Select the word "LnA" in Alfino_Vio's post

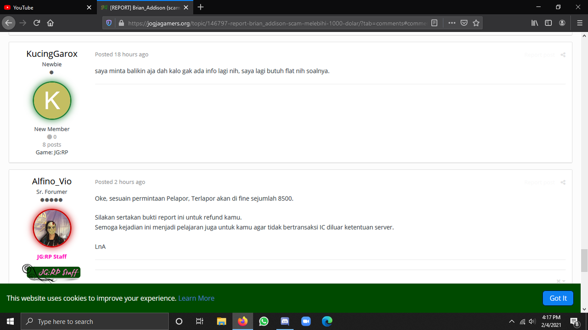tap(100, 247)
